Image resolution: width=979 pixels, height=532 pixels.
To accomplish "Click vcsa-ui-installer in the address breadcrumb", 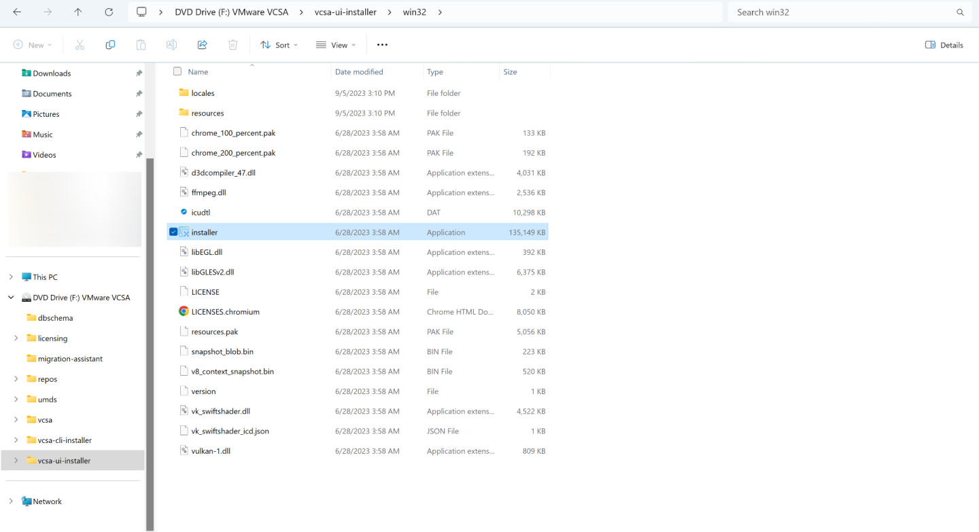I will click(x=345, y=12).
